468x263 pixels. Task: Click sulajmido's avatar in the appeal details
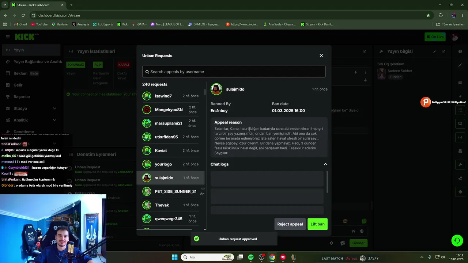[x=216, y=89]
